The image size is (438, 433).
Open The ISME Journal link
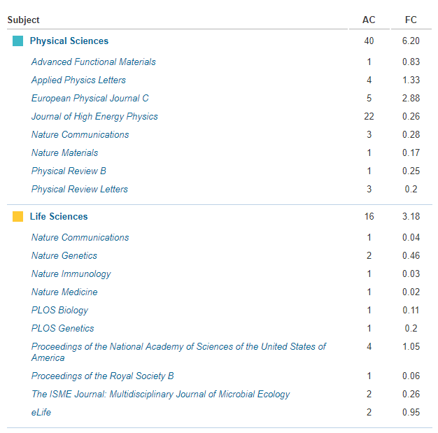(161, 394)
